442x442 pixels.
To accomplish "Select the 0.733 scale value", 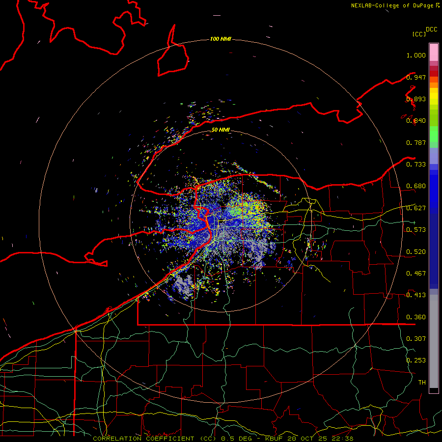I will pos(416,165).
